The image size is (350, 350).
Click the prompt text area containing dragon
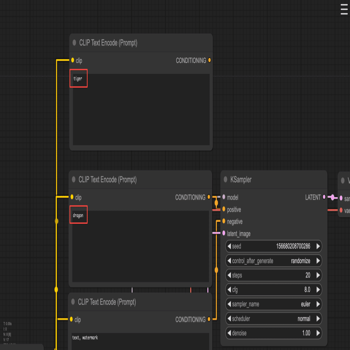pyautogui.click(x=140, y=246)
